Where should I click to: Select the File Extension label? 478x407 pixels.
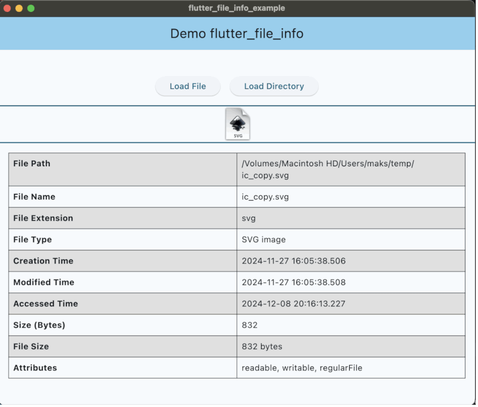click(44, 219)
